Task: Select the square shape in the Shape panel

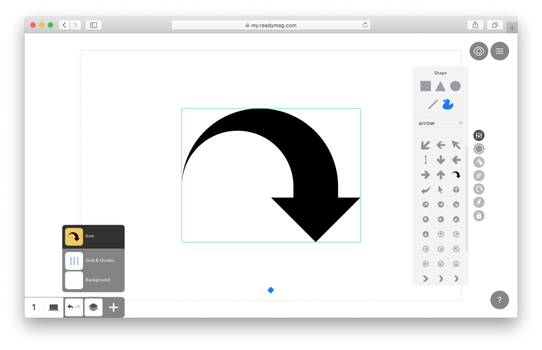Action: click(x=425, y=86)
